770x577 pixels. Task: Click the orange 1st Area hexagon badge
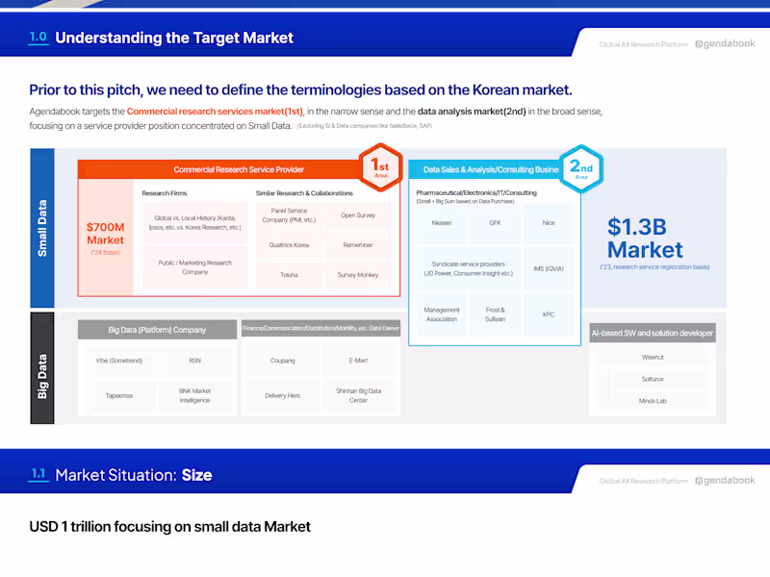pos(380,168)
